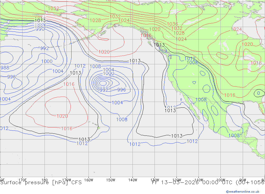
Task: Select the 170W longitude axis label
Action: [x=67, y=180]
